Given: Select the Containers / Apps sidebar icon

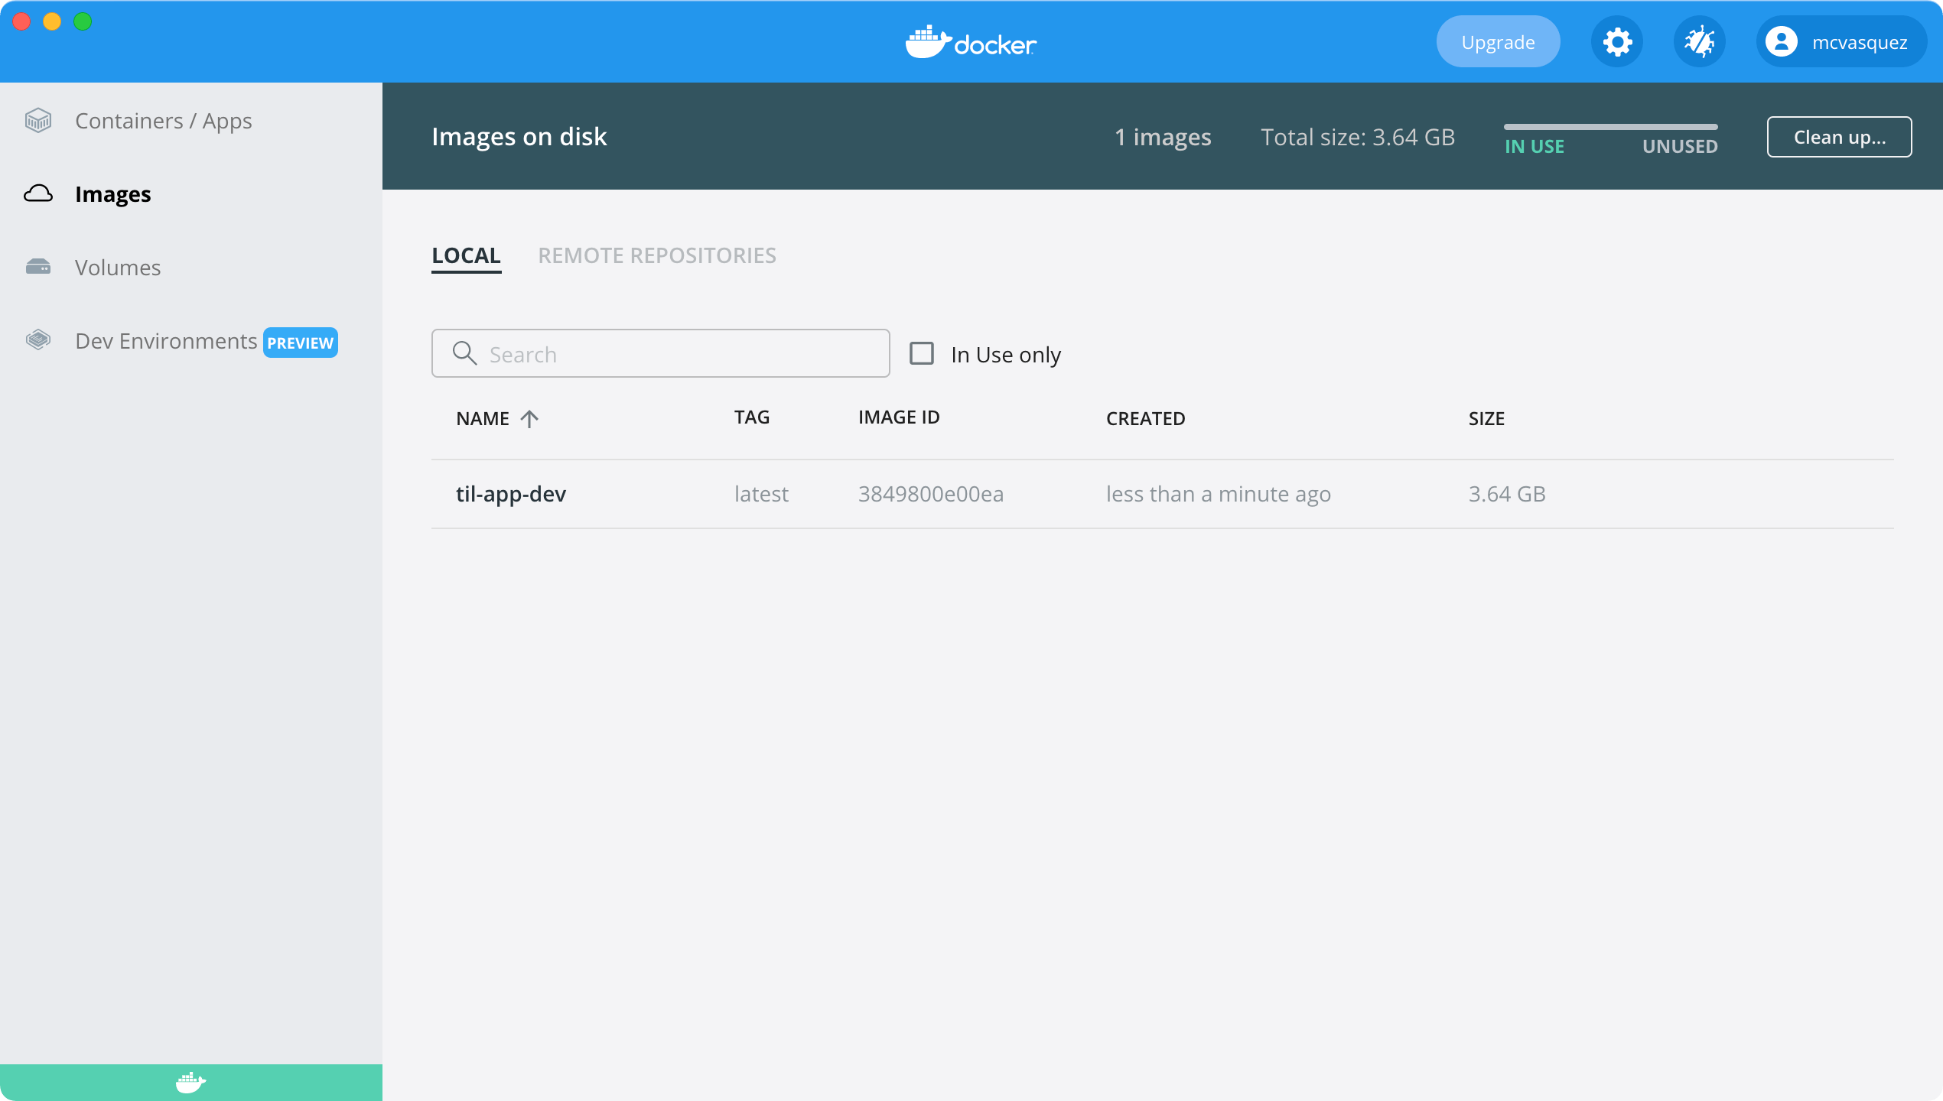Looking at the screenshot, I should (39, 122).
